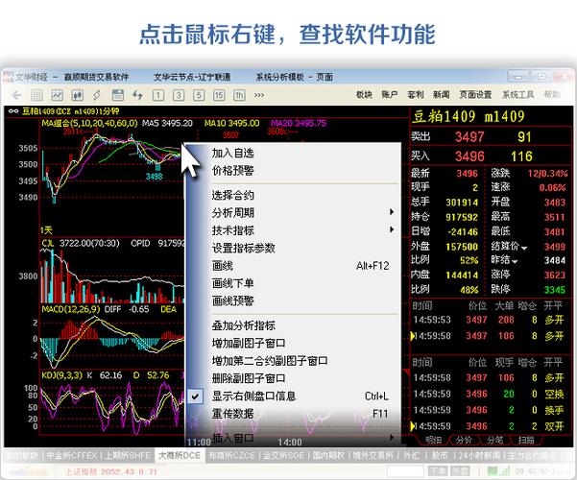
Task: Choose 选择合约 in context menu
Action: pos(233,195)
